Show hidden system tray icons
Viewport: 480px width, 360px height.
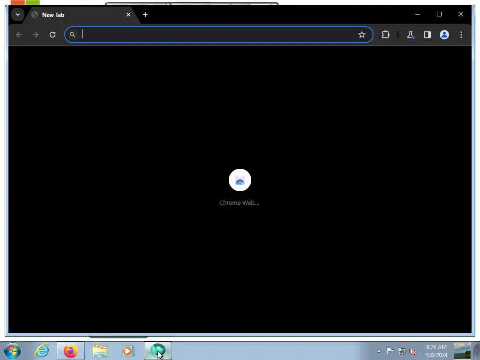tap(379, 351)
